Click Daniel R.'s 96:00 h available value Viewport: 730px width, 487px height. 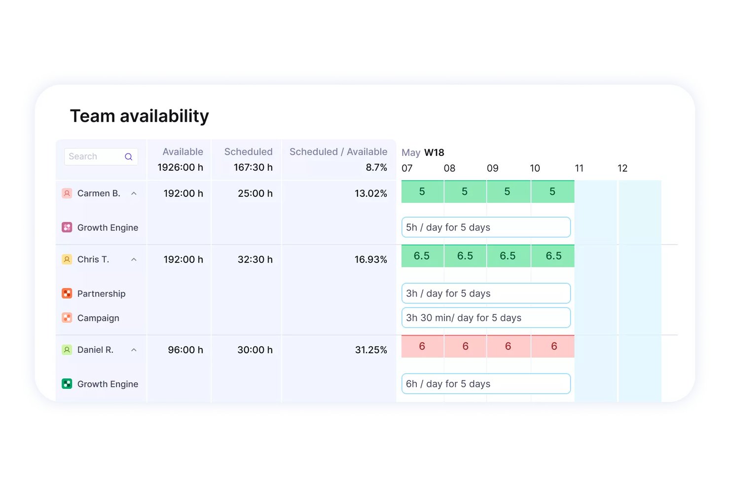(x=185, y=350)
